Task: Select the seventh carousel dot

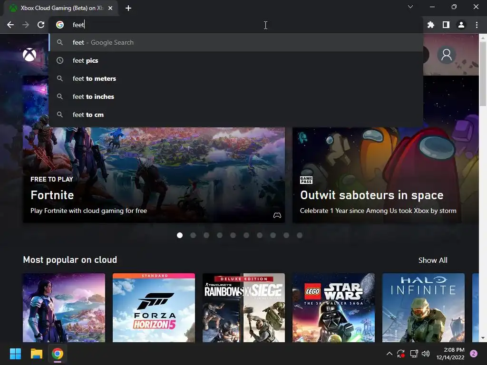Action: [260, 235]
